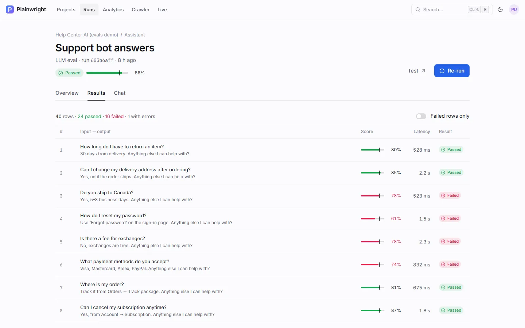Click the '1 with errors' text

click(141, 117)
